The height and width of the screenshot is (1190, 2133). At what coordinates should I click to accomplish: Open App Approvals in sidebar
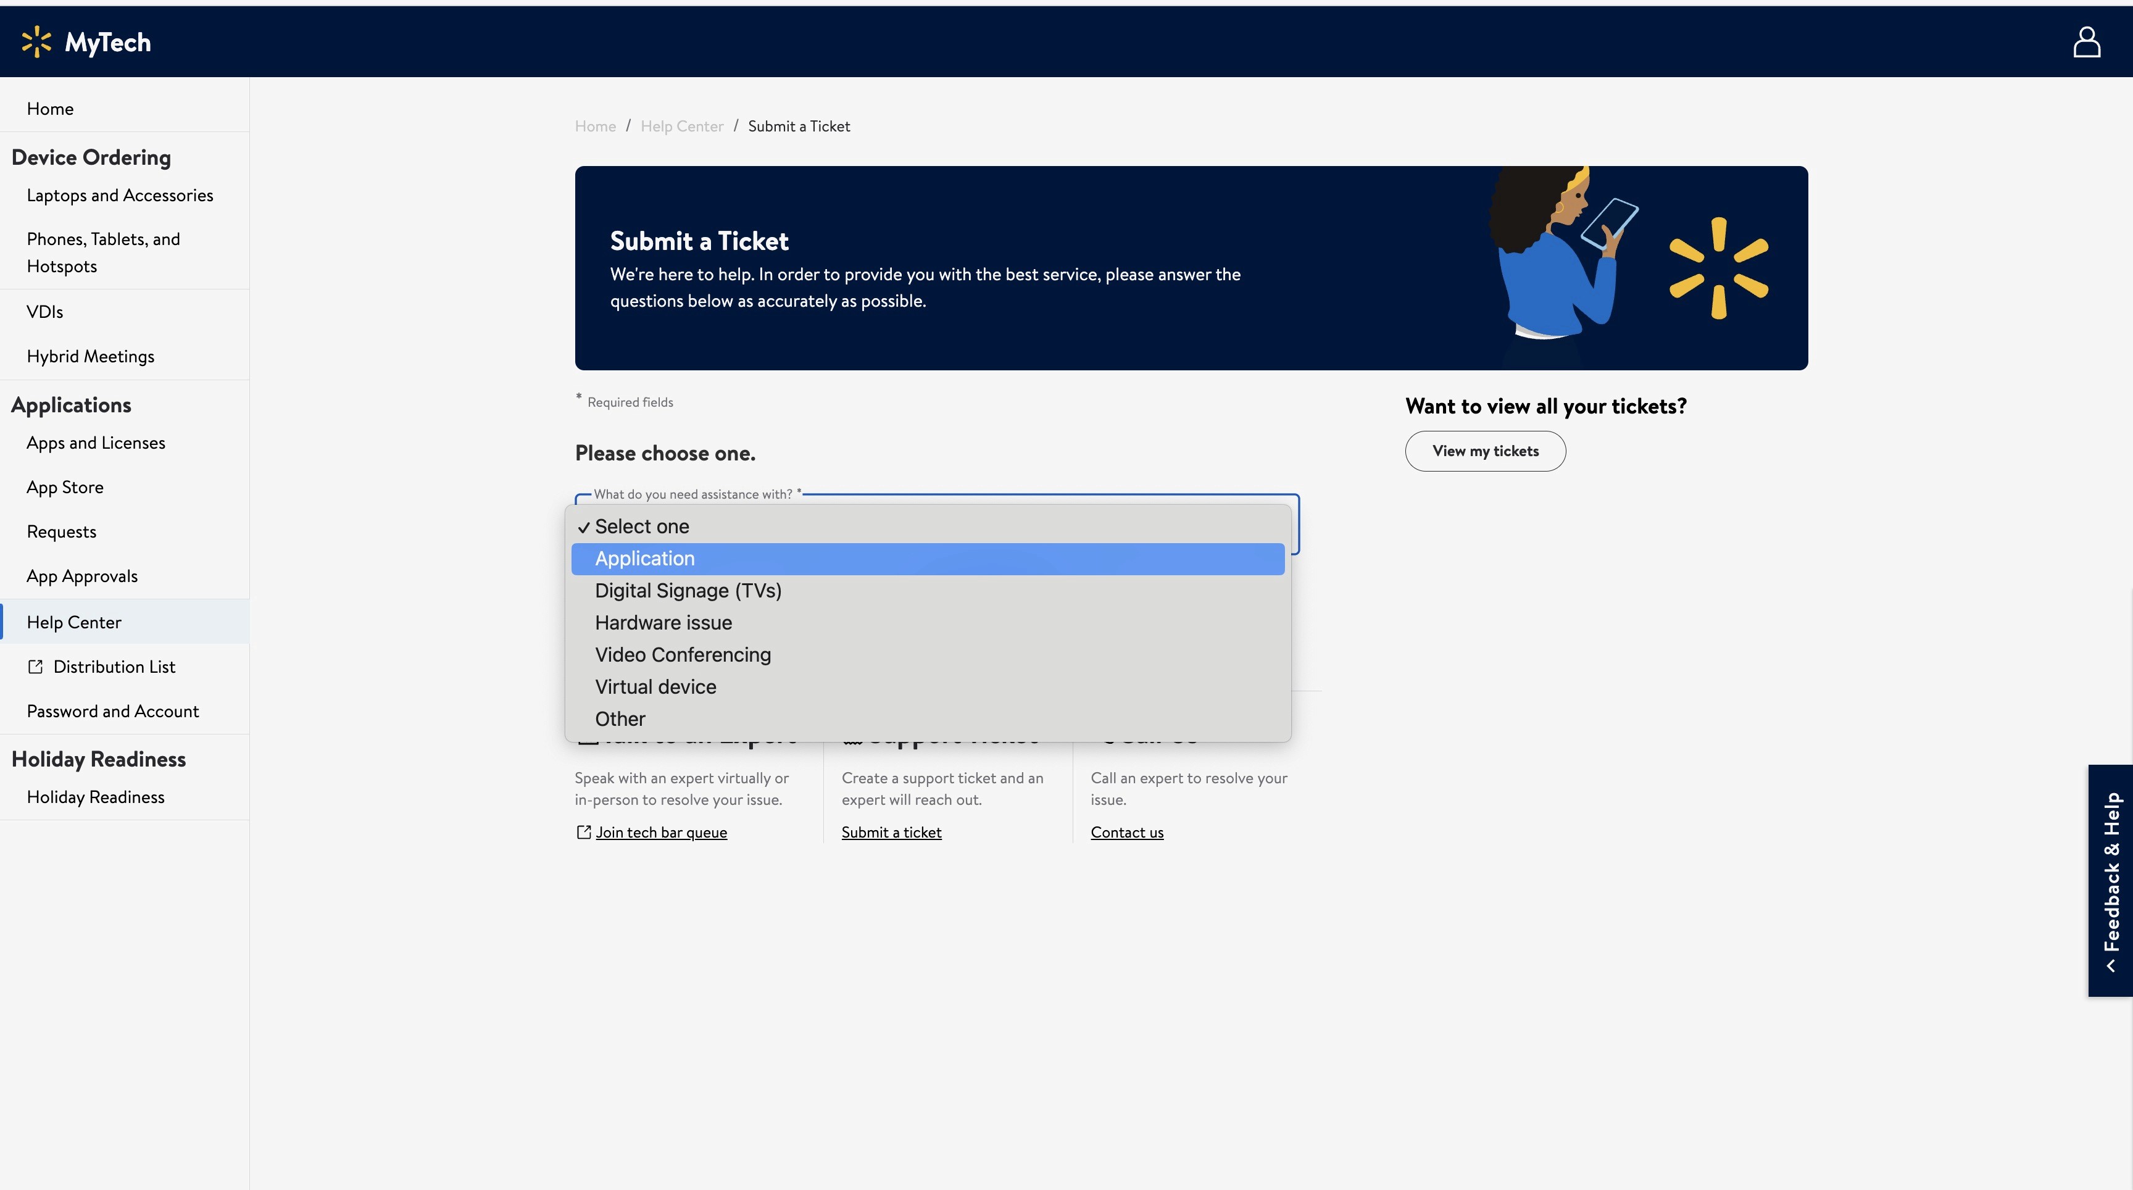82,576
